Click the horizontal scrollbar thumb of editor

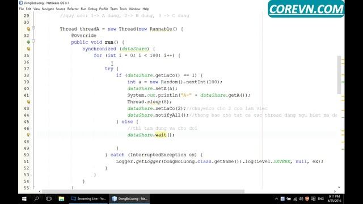(143, 192)
